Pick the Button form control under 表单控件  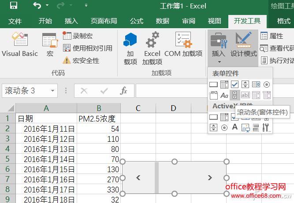213,85
